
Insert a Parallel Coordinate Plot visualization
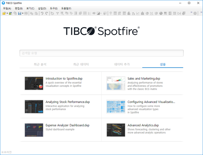click(179, 13)
